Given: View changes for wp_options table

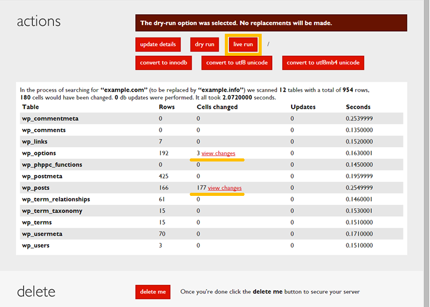Looking at the screenshot, I should (x=218, y=153).
